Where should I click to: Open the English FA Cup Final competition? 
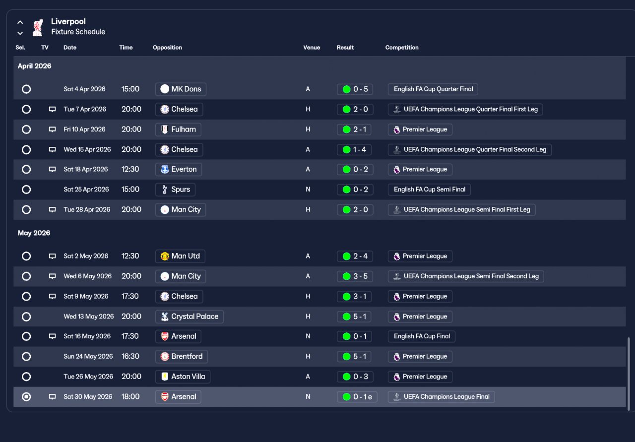422,336
